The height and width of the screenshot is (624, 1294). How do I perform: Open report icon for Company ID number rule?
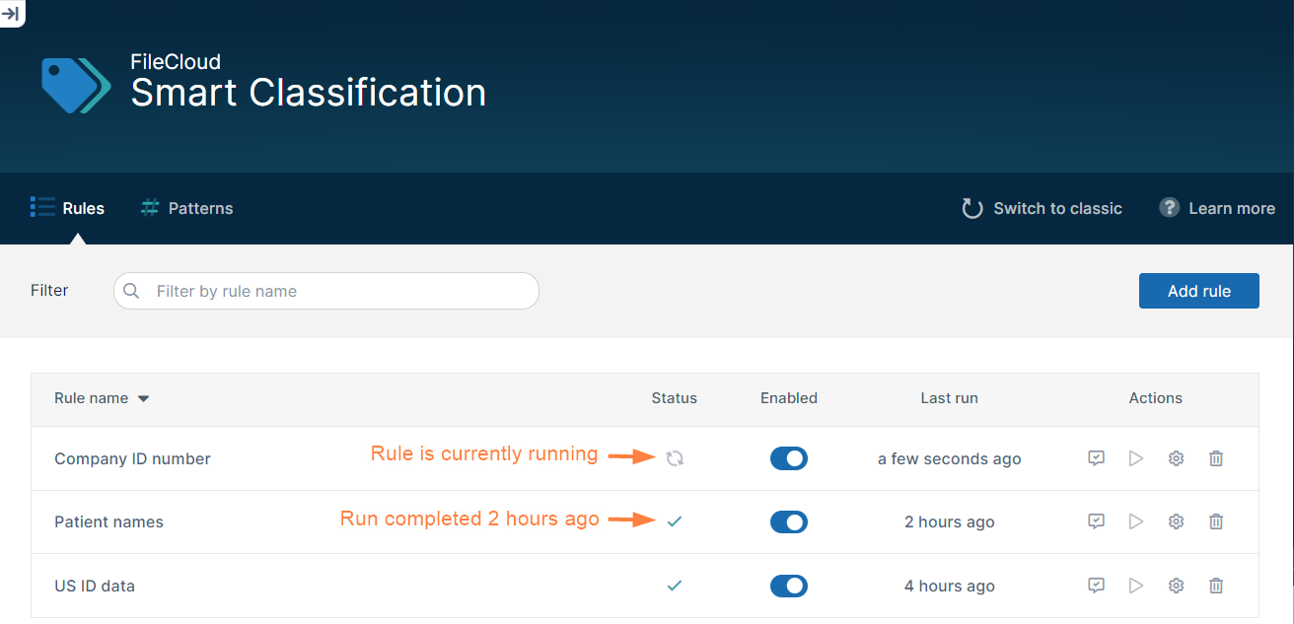(1096, 458)
